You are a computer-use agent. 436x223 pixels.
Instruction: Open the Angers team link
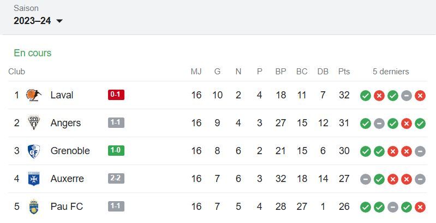coord(65,123)
